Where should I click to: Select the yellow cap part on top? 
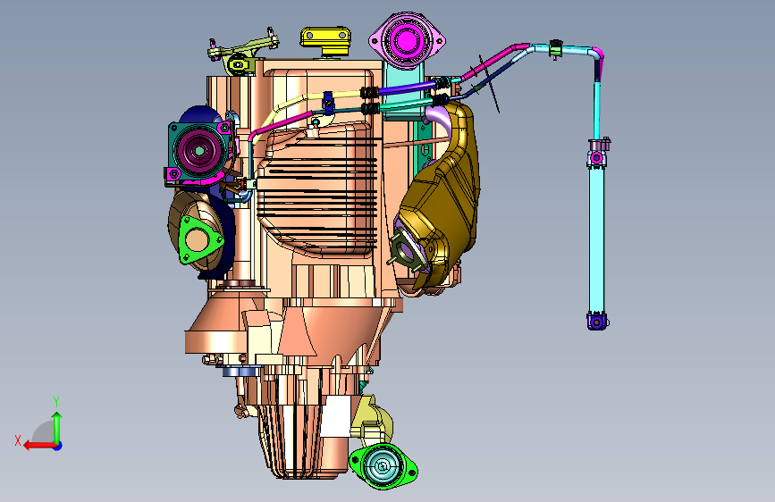coord(325,40)
